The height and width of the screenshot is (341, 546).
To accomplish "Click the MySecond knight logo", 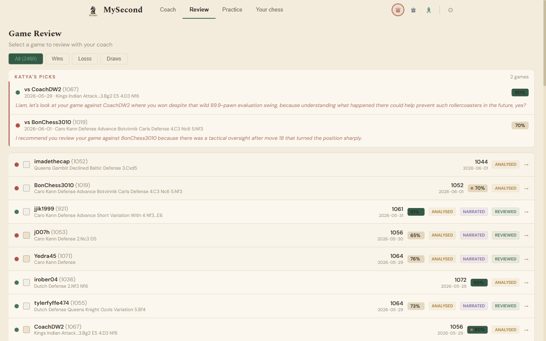I will 93,11.
